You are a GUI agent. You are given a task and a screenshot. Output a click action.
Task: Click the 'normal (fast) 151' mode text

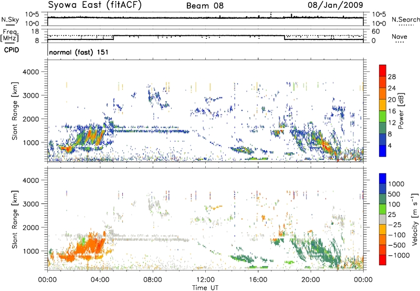(79, 52)
